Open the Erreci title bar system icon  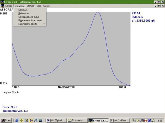2,2
